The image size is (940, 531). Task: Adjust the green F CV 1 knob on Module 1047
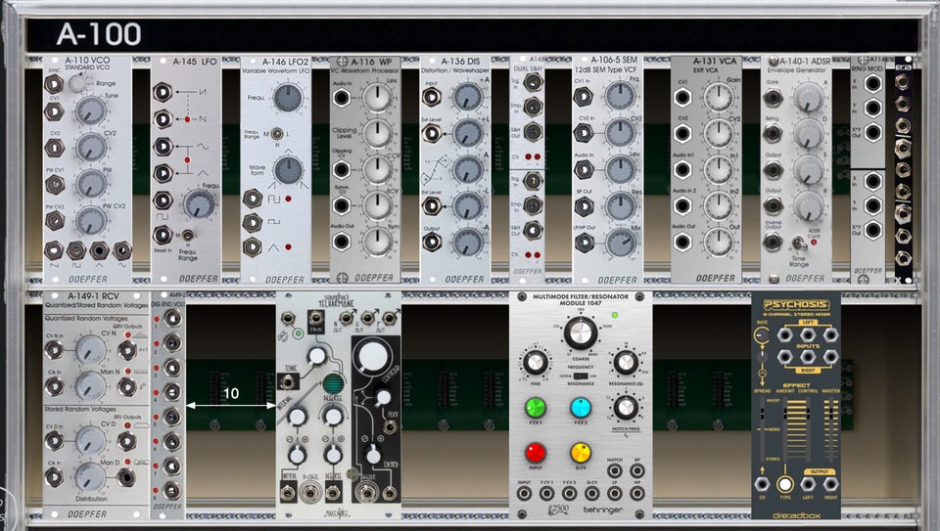click(536, 408)
